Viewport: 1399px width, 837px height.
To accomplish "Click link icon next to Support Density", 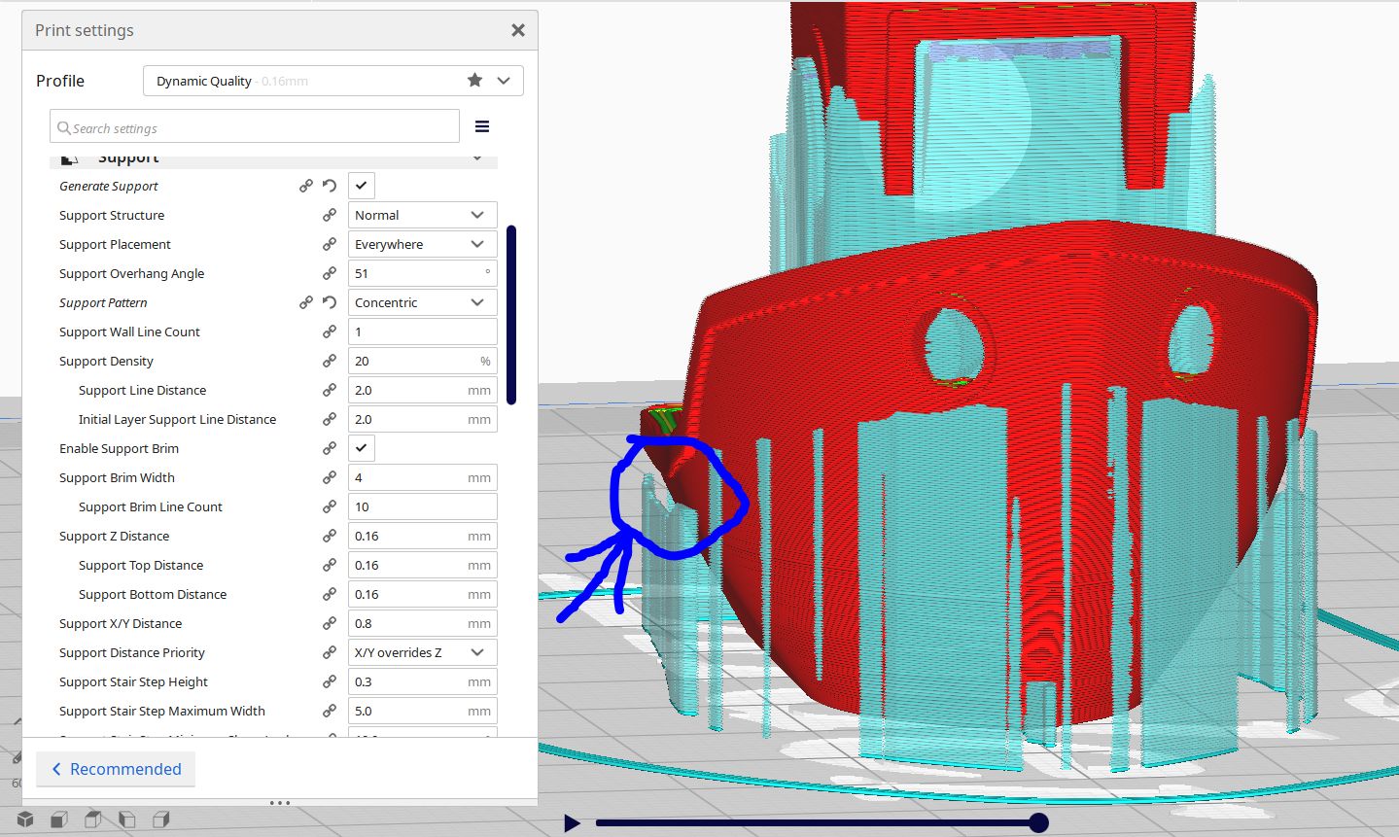I will click(x=330, y=361).
